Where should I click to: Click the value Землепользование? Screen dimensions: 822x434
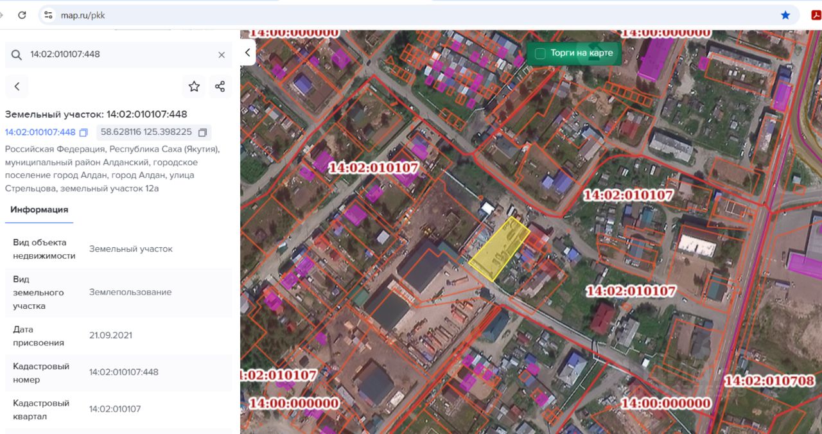point(130,292)
